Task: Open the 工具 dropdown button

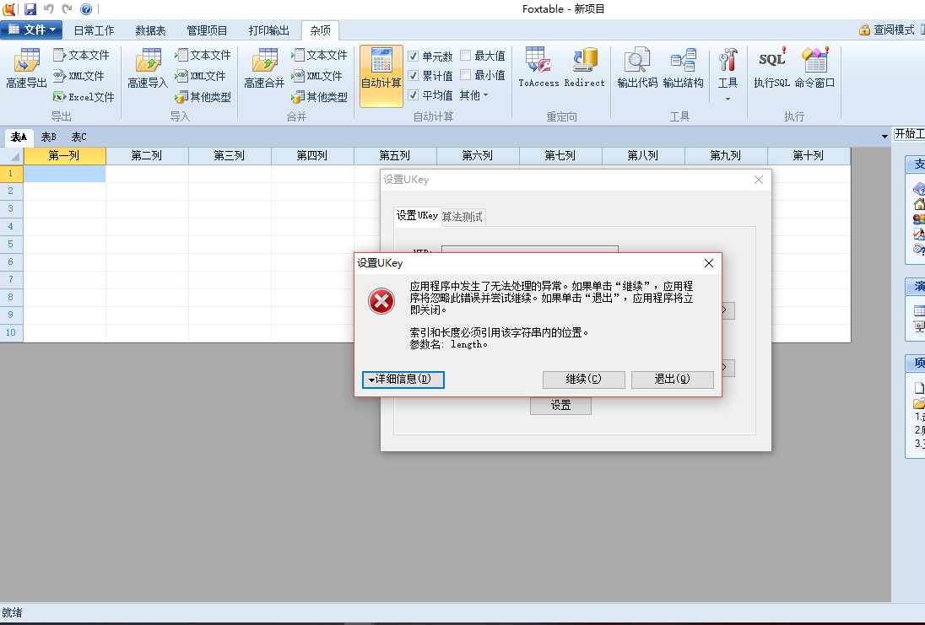Action: (x=728, y=75)
